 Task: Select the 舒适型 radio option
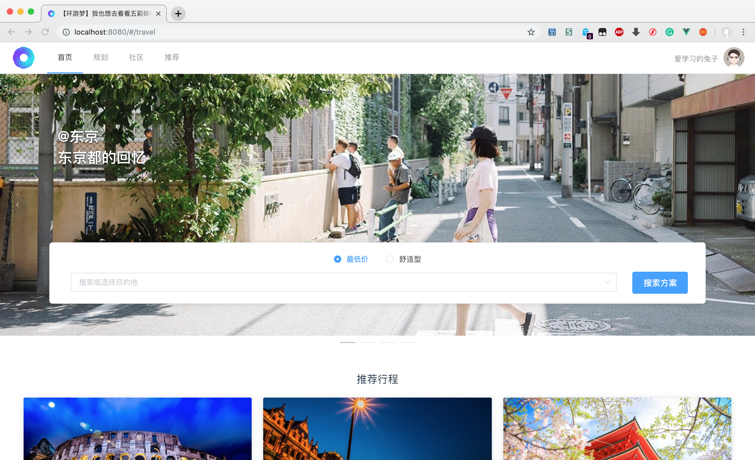click(390, 259)
